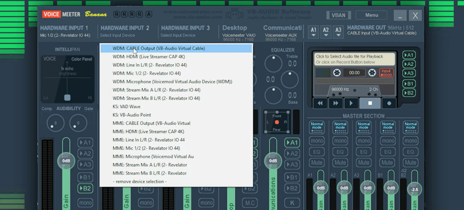Viewport: 464px width, 210px height.
Task: Route cassette playback to A3
Action: click(x=409, y=73)
